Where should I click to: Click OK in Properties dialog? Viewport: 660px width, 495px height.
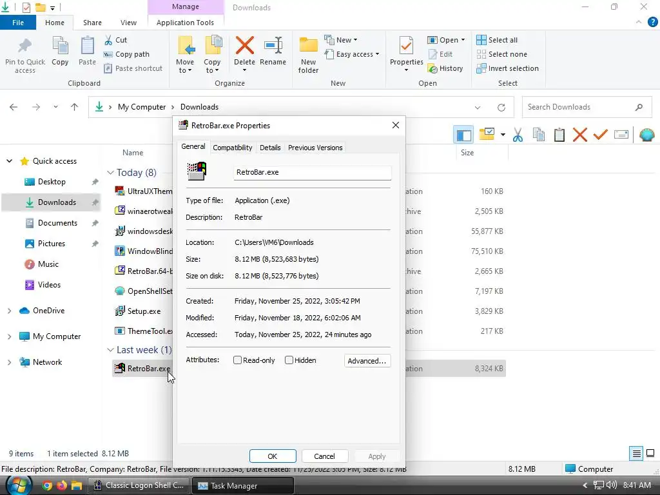(x=273, y=456)
